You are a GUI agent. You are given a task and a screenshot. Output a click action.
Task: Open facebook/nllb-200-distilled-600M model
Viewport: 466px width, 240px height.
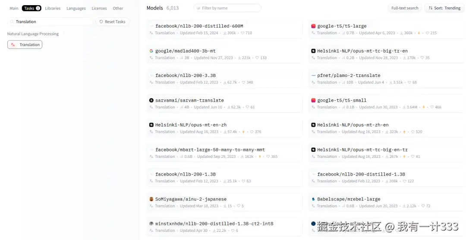(x=224, y=29)
